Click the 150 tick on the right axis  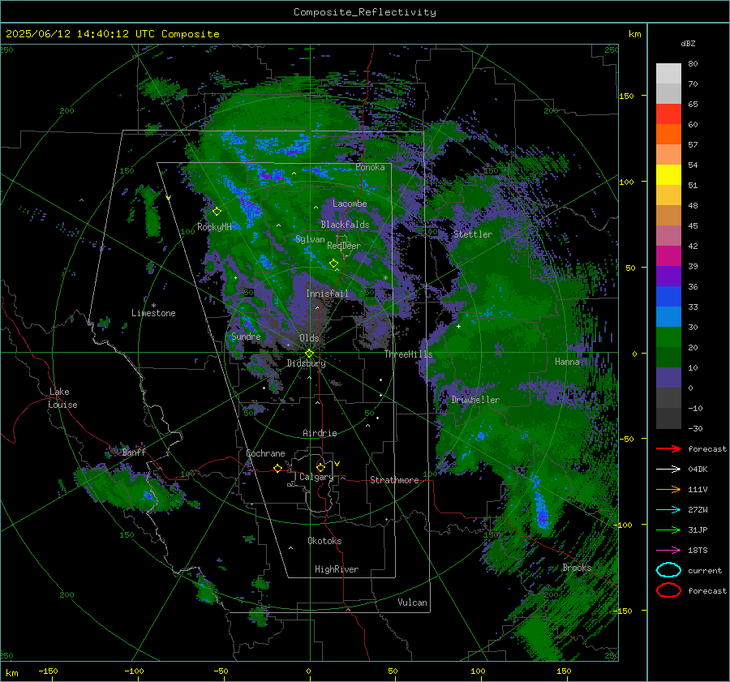click(x=626, y=96)
